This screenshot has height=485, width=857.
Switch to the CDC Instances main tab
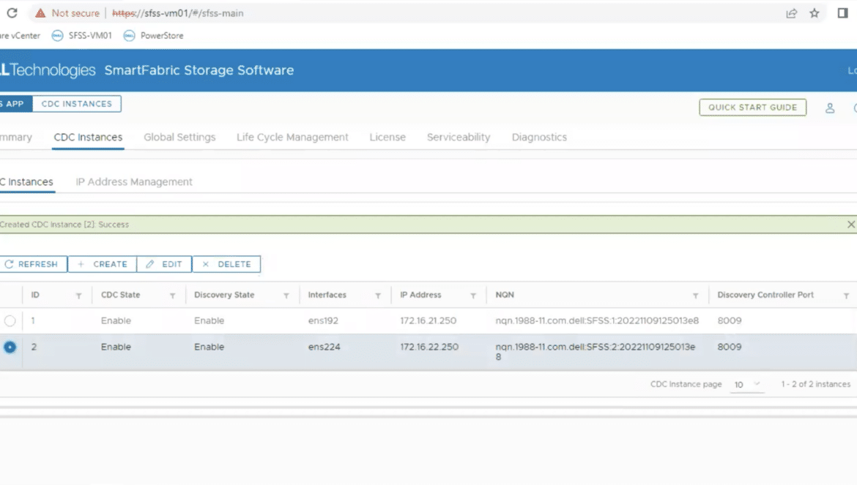(x=88, y=138)
